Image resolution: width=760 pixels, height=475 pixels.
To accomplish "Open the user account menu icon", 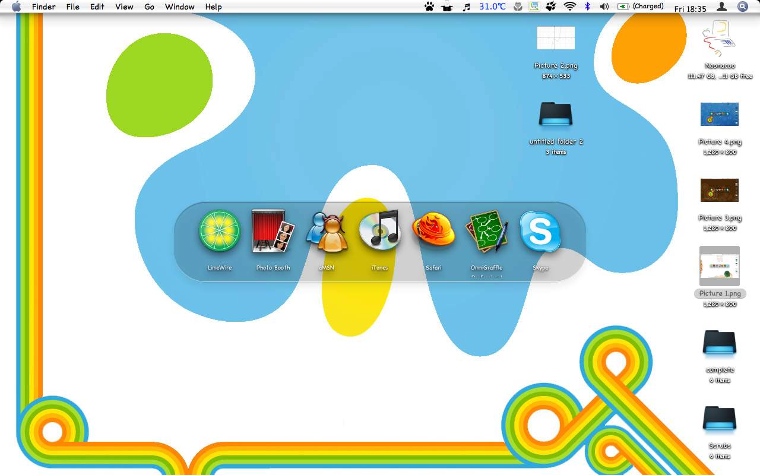I will (722, 7).
